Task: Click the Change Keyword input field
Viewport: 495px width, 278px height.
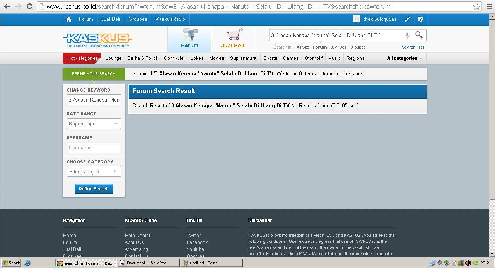Action: tap(94, 100)
